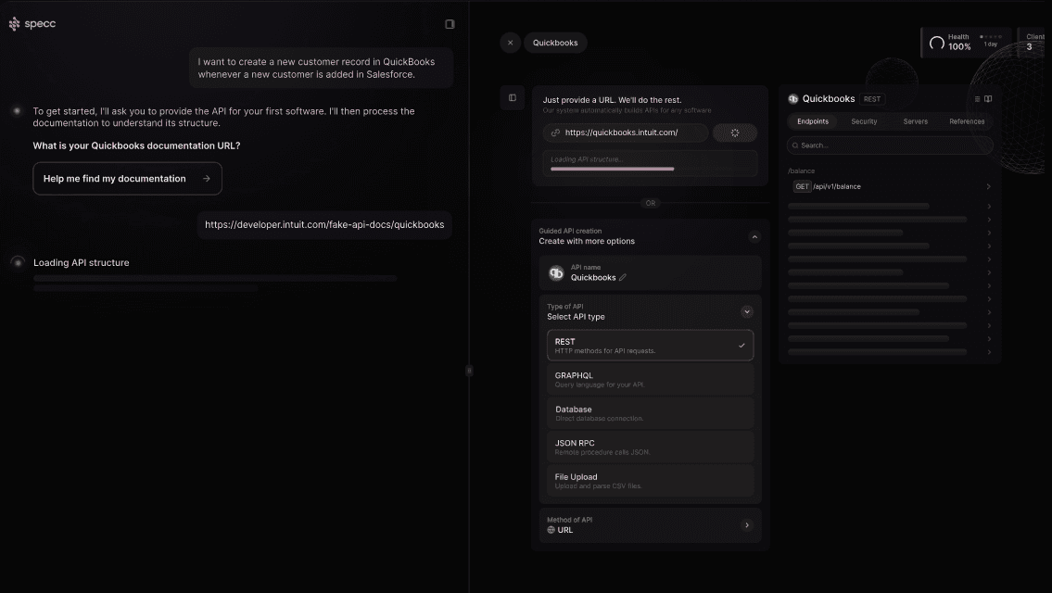Choose the GRAPHQL API type
The width and height of the screenshot is (1052, 593).
[650, 380]
